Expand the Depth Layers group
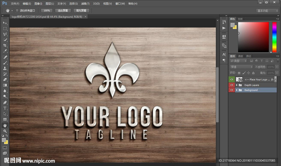 click(237, 85)
